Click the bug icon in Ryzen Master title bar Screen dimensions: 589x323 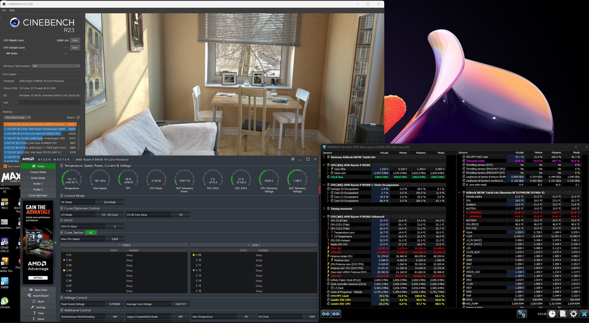pyautogui.click(x=293, y=159)
